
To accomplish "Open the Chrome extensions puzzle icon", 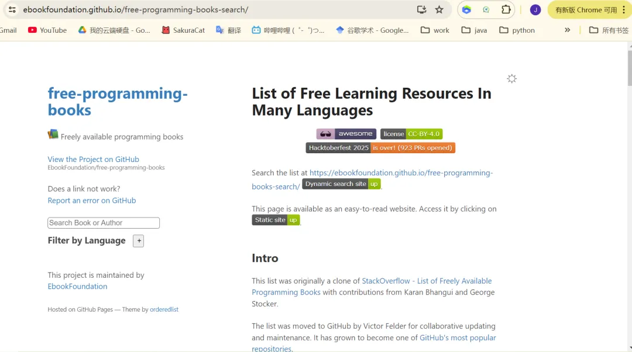I will (506, 9).
